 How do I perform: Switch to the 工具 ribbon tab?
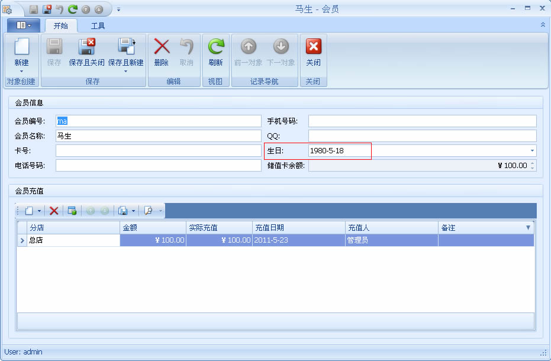(98, 25)
